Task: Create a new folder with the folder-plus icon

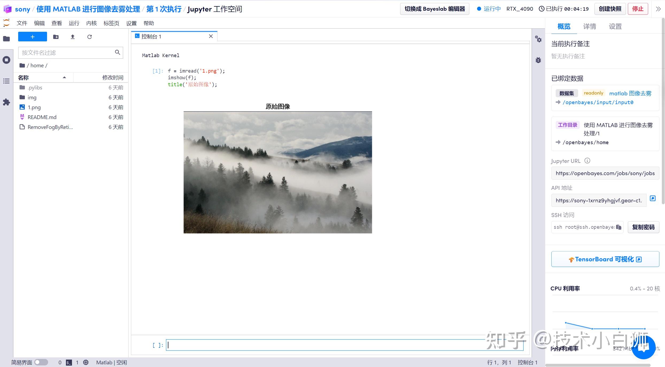Action: point(56,37)
